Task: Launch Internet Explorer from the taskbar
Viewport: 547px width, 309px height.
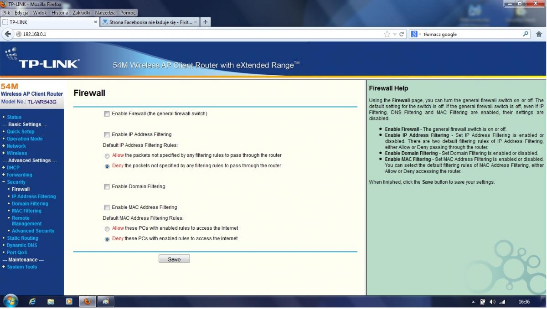Action: 33,302
